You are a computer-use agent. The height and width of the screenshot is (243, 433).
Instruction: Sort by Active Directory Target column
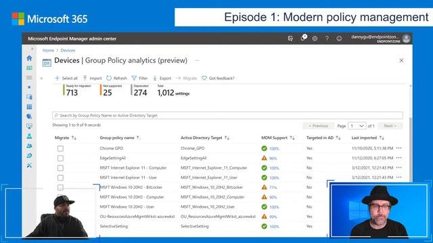click(205, 138)
